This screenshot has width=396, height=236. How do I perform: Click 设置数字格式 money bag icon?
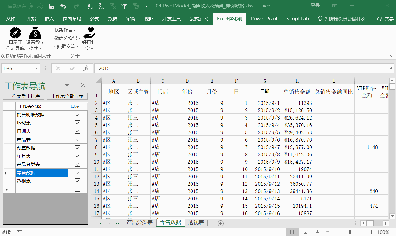tap(35, 33)
